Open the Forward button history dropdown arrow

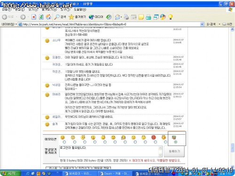coord(28,17)
